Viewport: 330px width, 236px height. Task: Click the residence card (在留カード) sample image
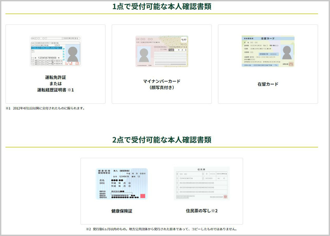click(268, 51)
